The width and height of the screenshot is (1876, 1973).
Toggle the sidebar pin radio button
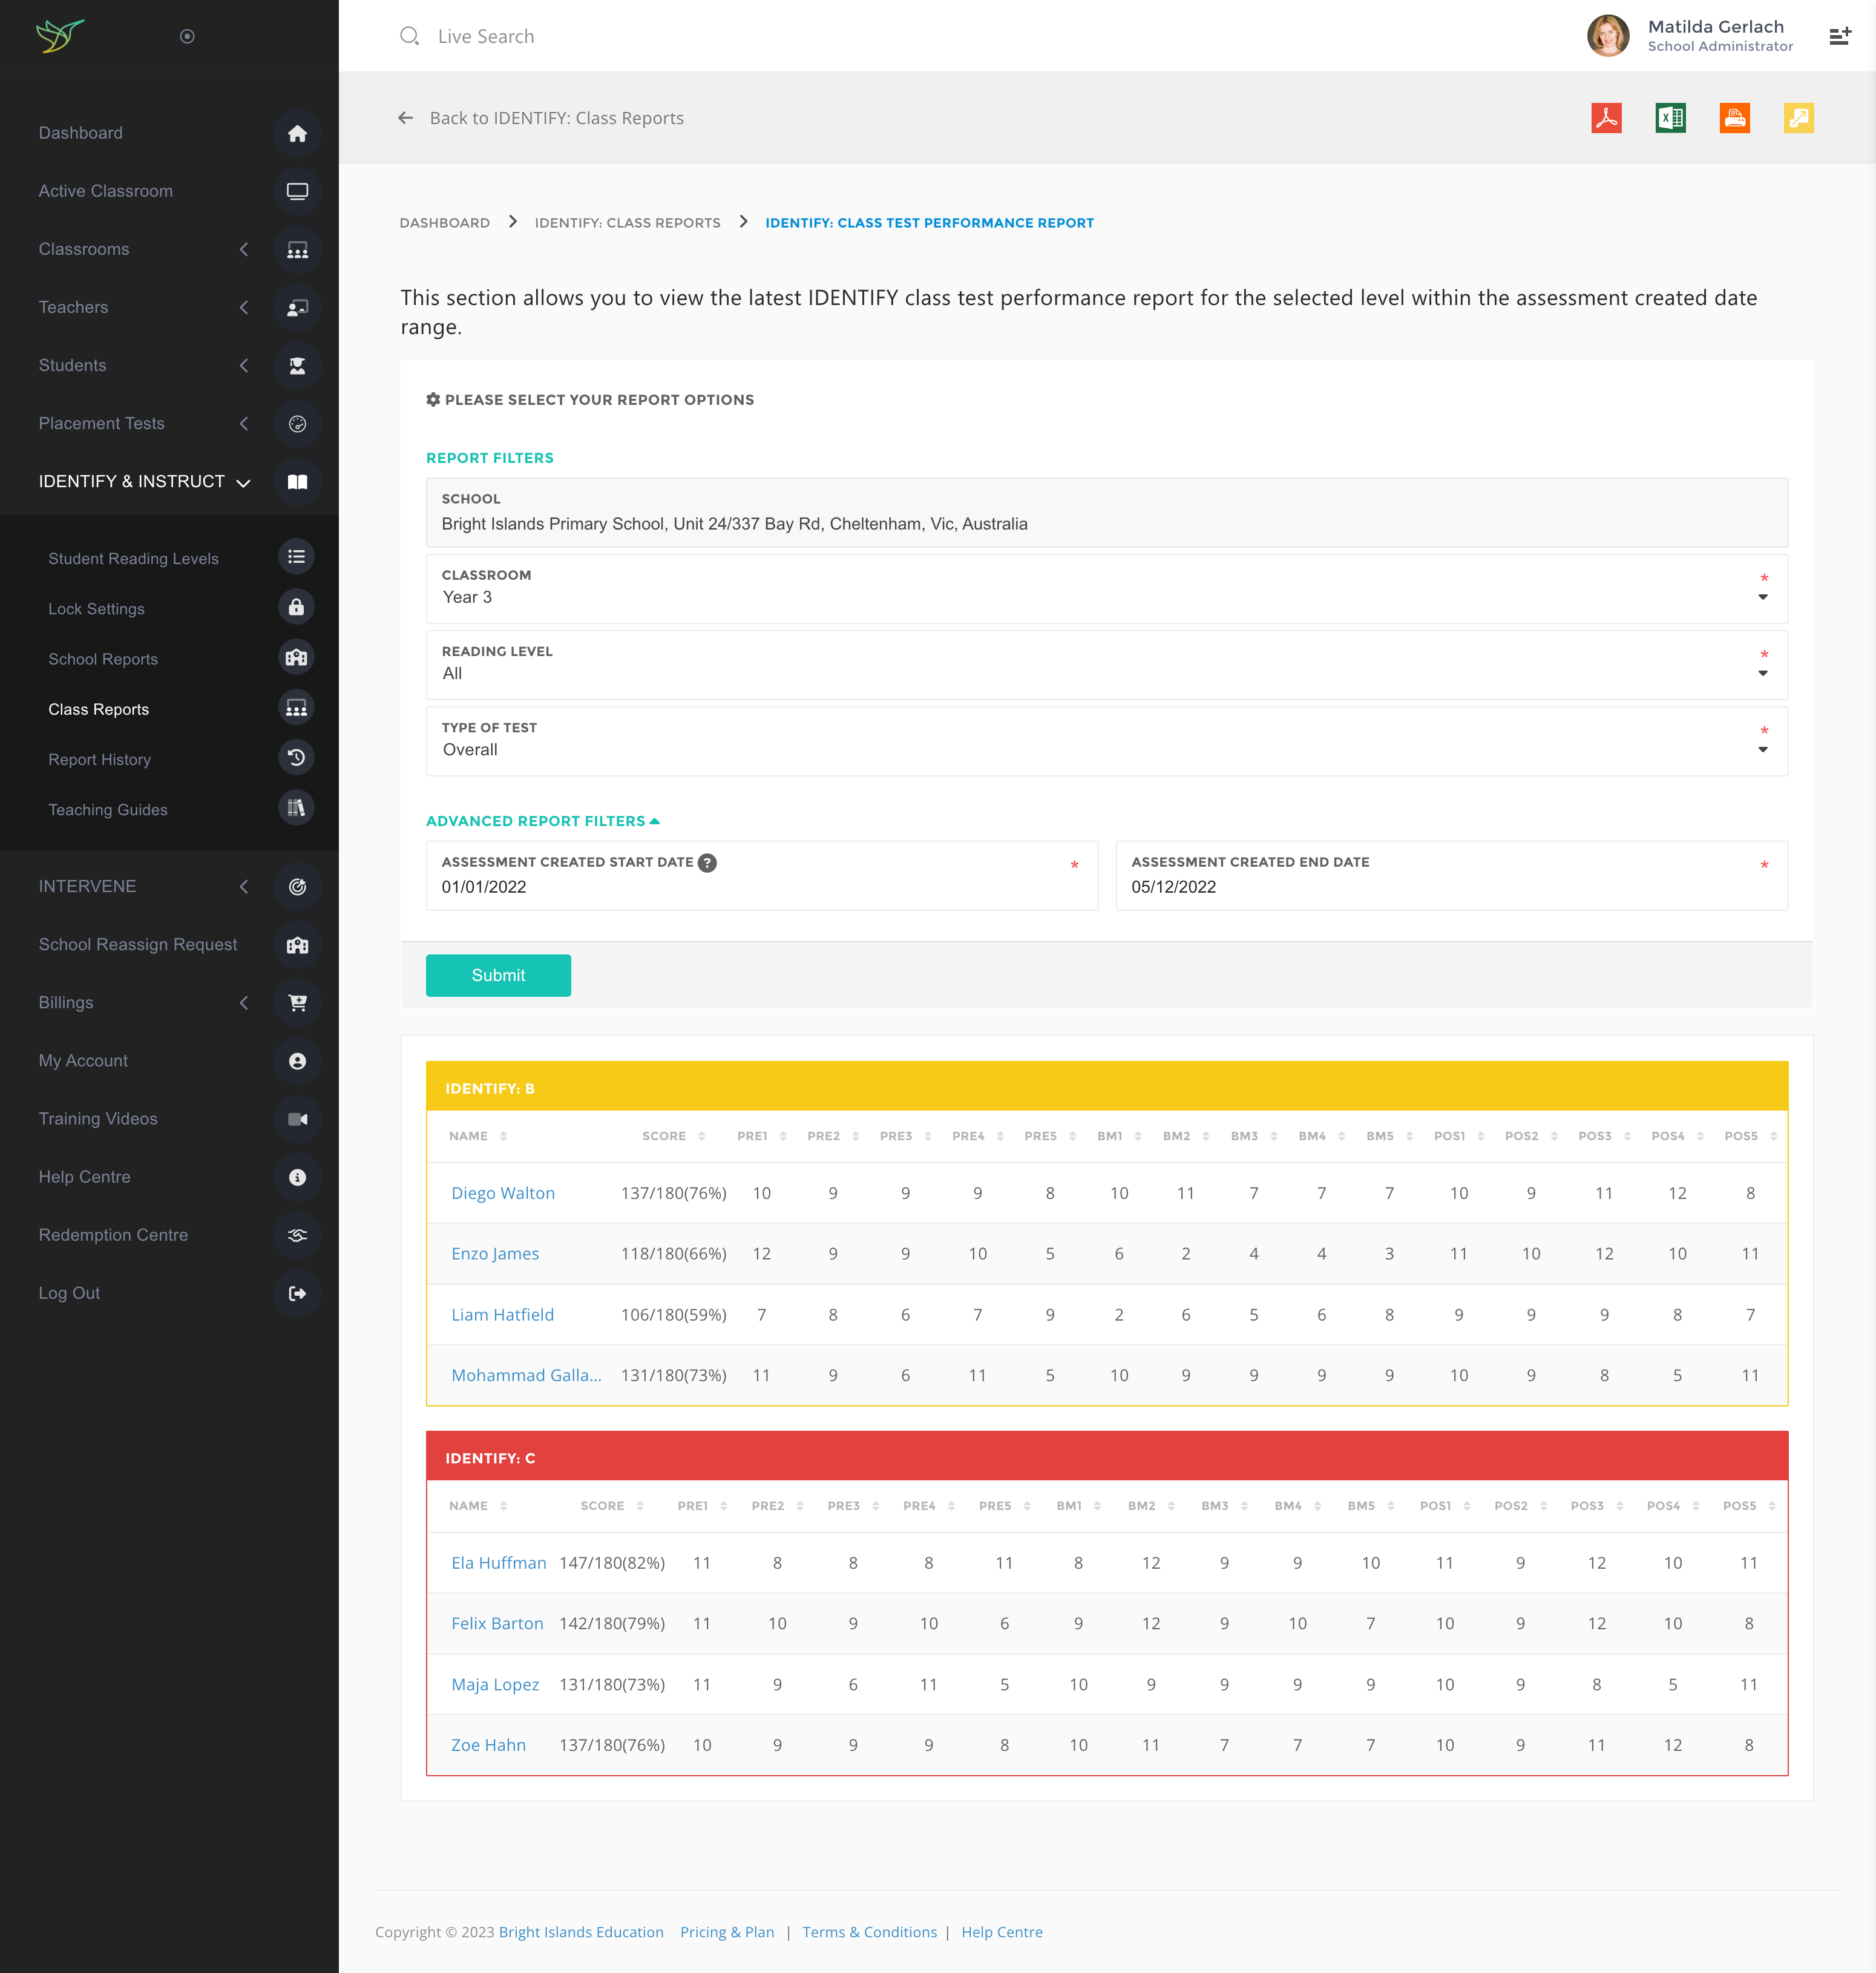[187, 36]
